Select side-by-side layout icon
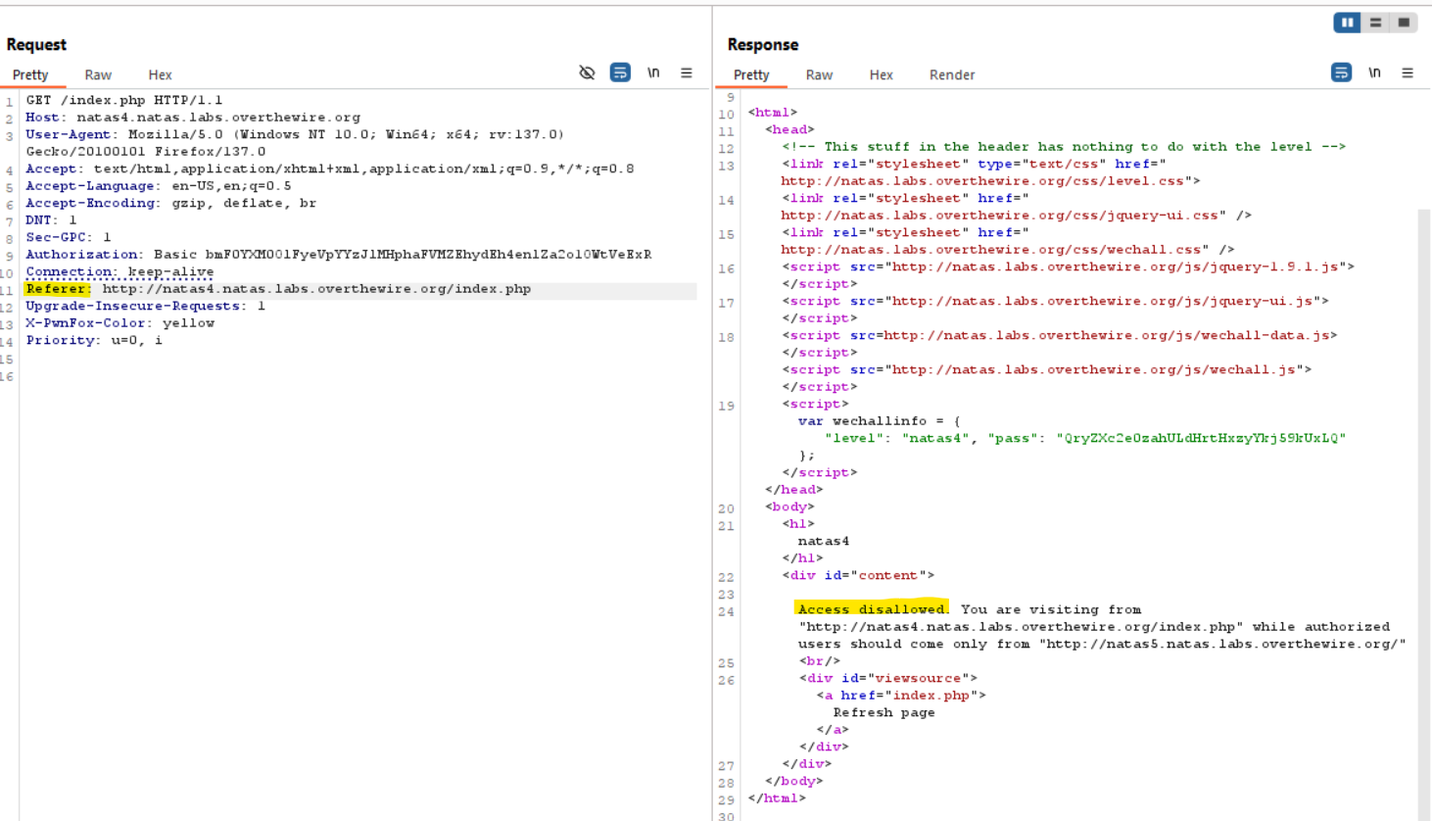Viewport: 1432px width, 821px height. [x=1348, y=22]
